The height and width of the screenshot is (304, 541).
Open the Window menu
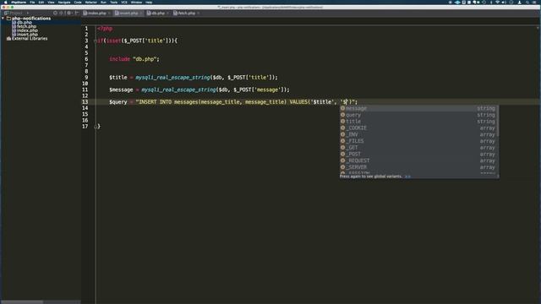136,2
